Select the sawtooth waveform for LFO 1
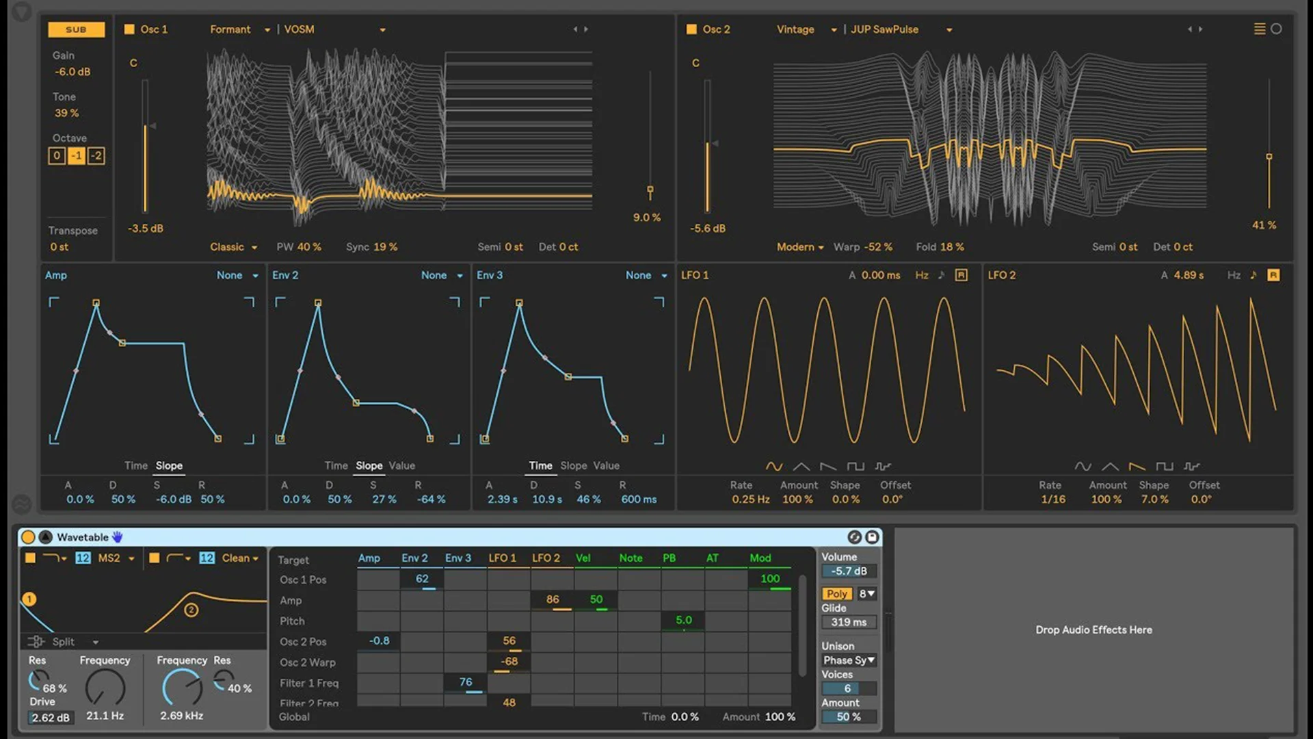Screen dimensions: 1313x739 [x=828, y=467]
